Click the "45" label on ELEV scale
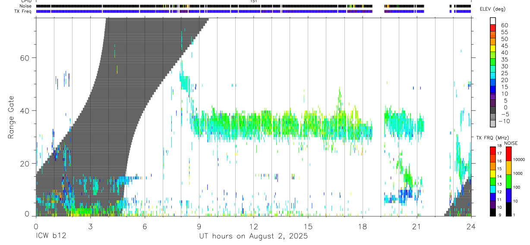530x245 pixels. pos(504,46)
